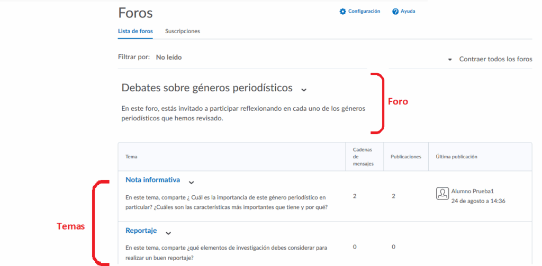Switch to the Suscripciones tab
Screen dimensions: 542x266
point(183,31)
